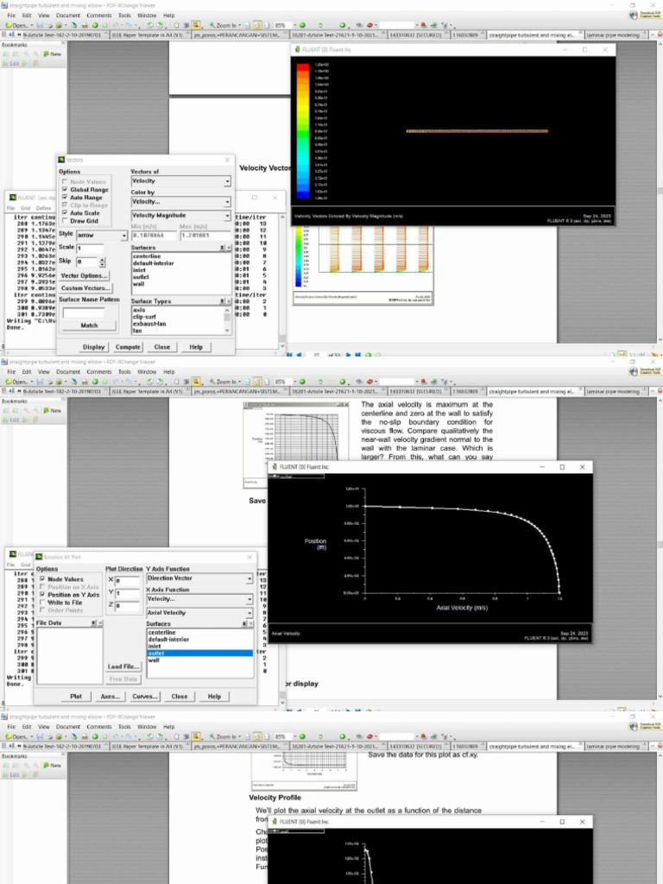Click FLUENT velocity vectors window title icon
The image size is (663, 884).
(297, 49)
